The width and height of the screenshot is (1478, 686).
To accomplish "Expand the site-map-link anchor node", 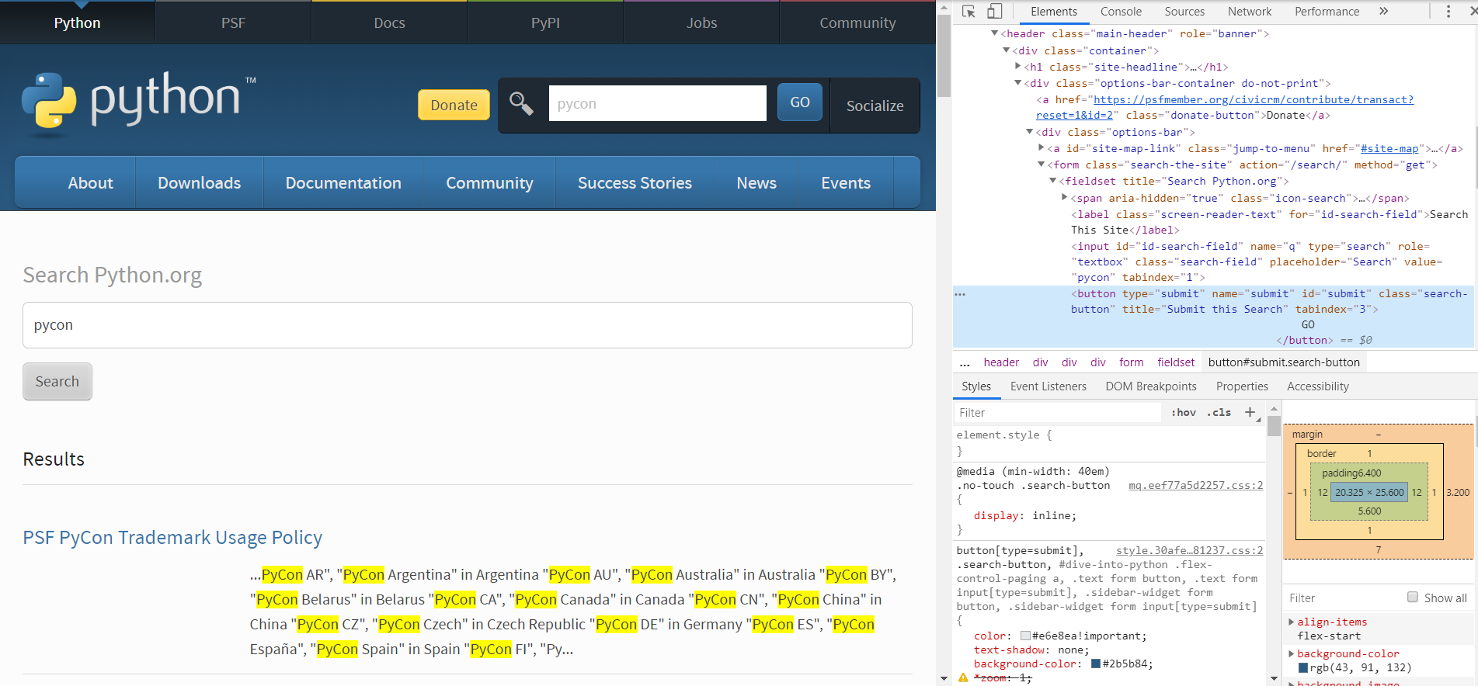I will (x=1041, y=148).
